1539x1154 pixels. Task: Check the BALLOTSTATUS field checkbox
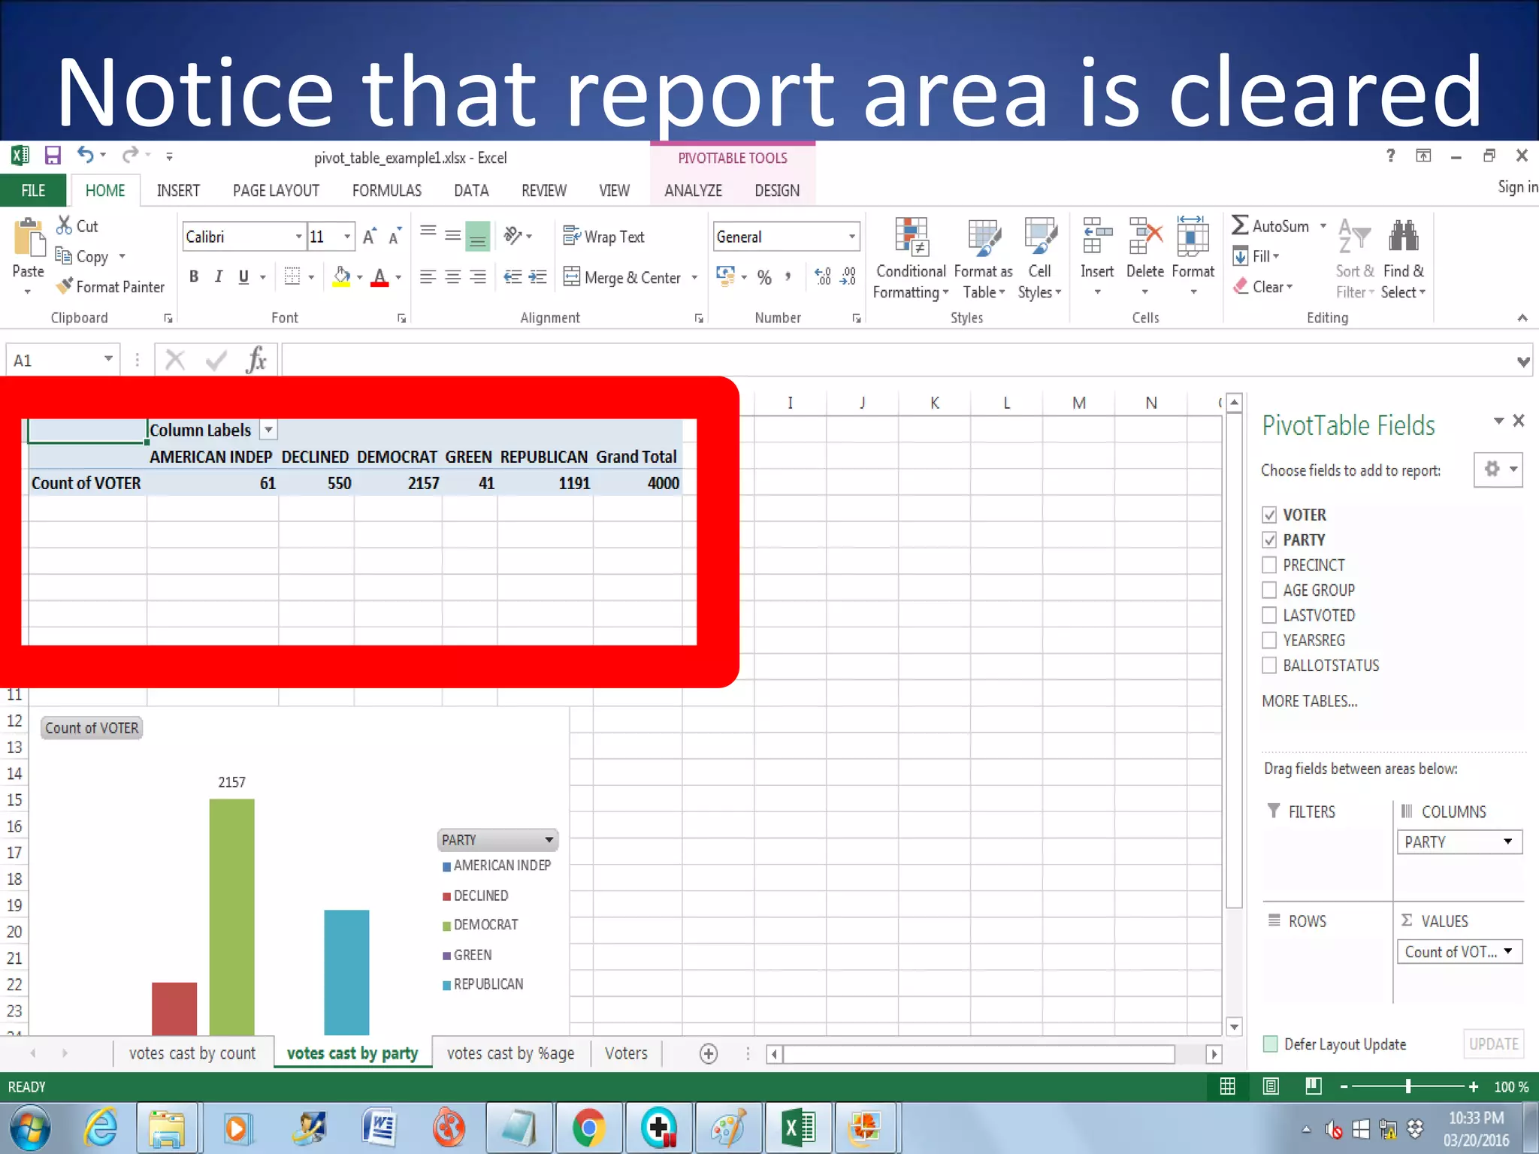1269,666
